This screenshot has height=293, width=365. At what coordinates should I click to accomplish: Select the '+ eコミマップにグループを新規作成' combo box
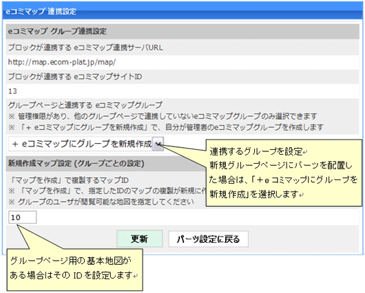(x=86, y=144)
